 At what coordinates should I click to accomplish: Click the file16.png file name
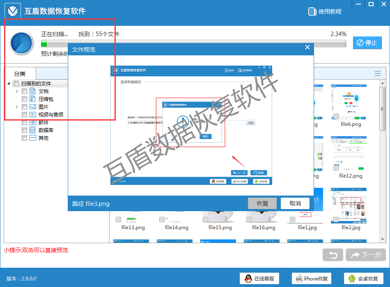264,228
